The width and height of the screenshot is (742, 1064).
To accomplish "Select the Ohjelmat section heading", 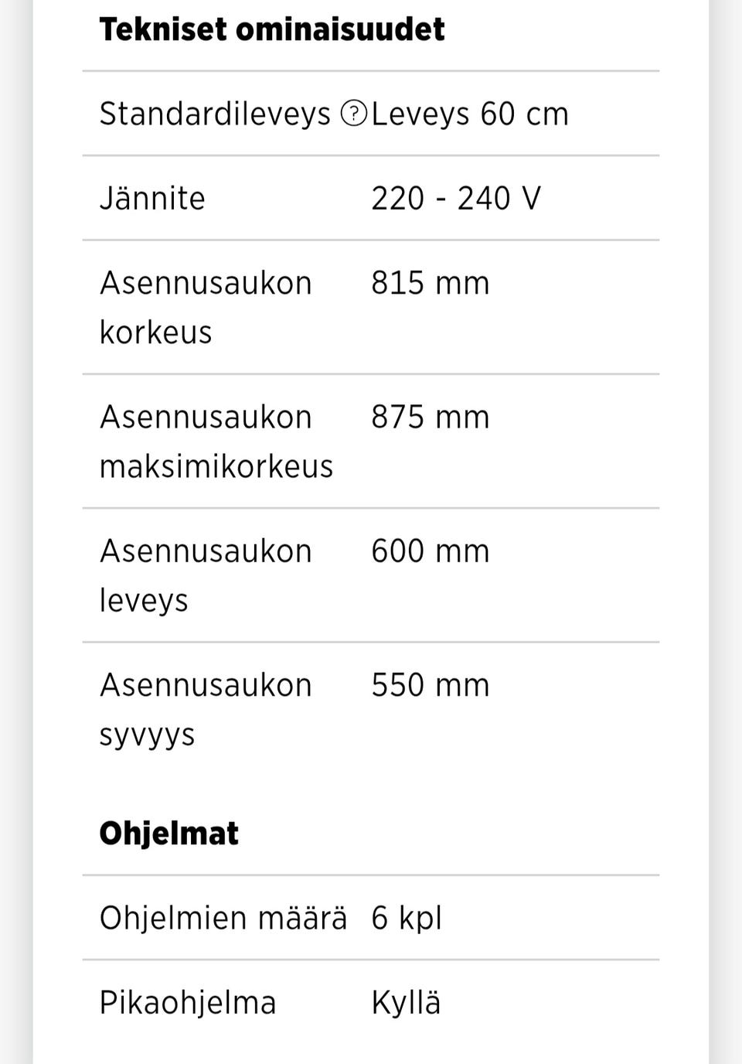I will pos(168,834).
